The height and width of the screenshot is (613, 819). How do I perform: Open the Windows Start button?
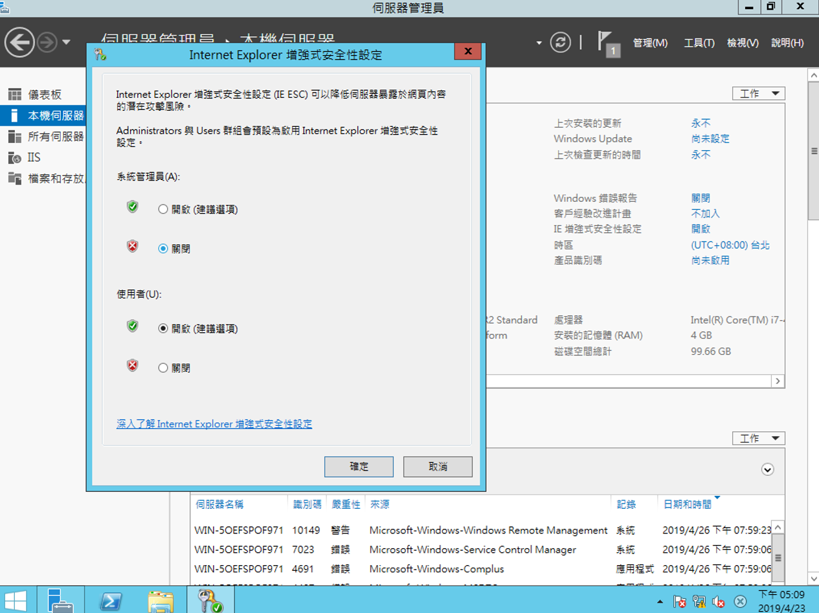(16, 600)
